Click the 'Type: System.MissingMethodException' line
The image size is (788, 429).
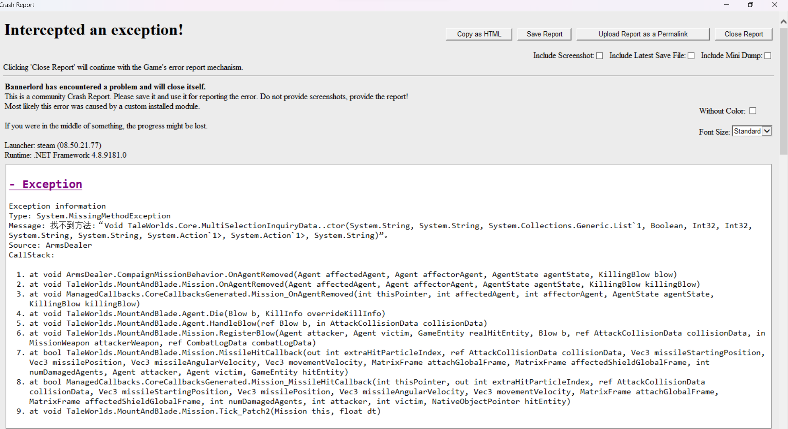coord(90,216)
